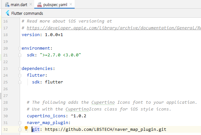Collapse the dependencies block fold marker
The image size is (201, 135).
click(x=20, y=69)
